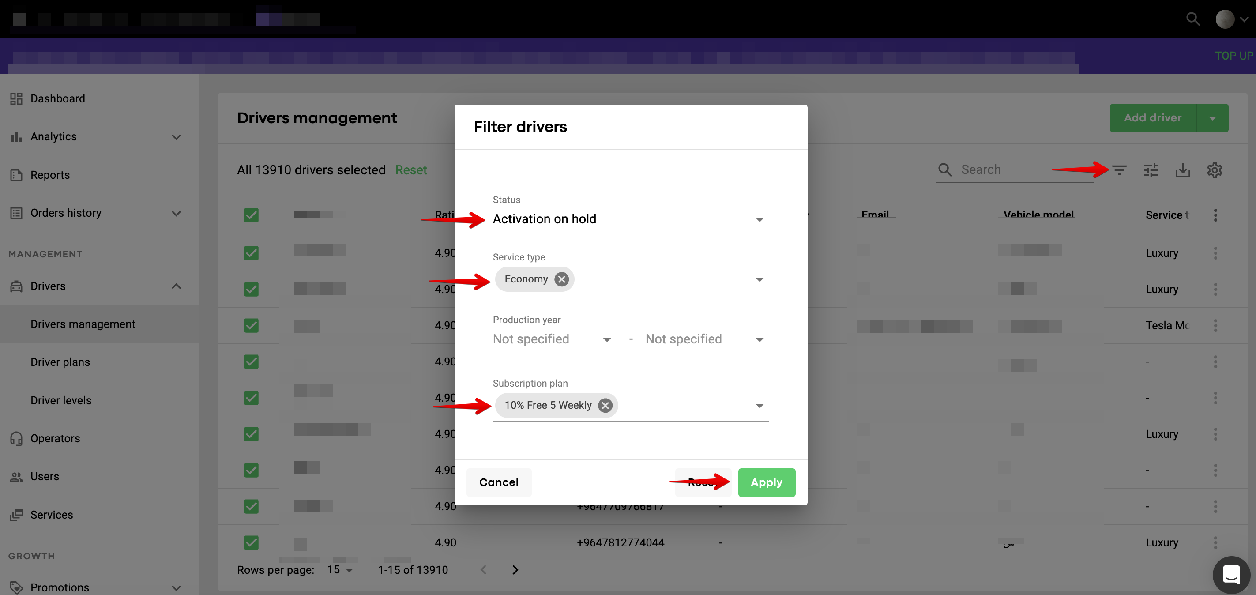Viewport: 1256px width, 595px height.
Task: Open the chat support bubble icon
Action: 1231,575
